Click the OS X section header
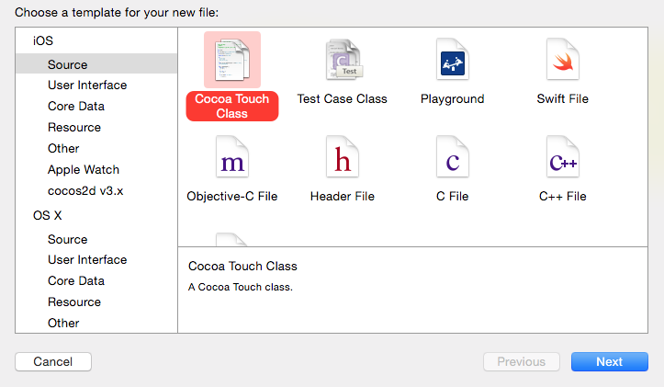This screenshot has width=664, height=387. [x=48, y=216]
